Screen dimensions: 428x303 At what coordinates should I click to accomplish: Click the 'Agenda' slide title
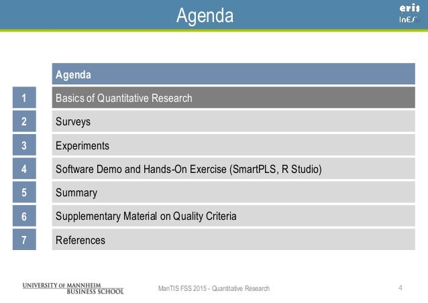205,16
